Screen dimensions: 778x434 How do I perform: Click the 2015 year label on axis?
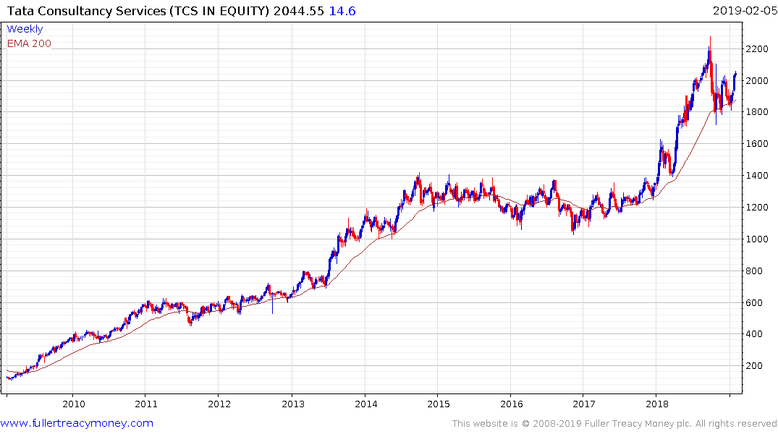coord(439,404)
